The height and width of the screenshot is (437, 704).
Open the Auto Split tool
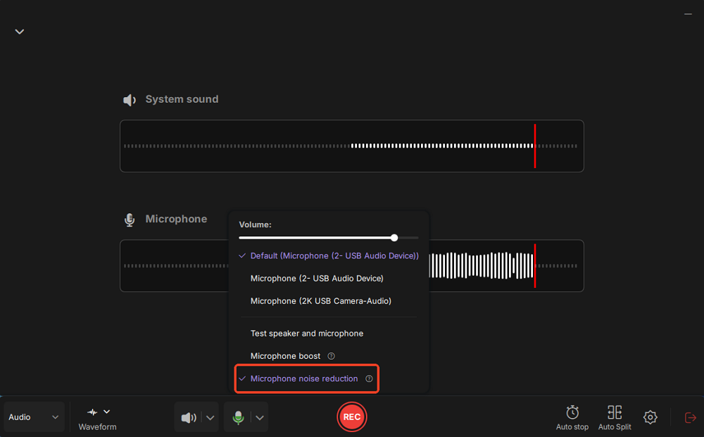[x=614, y=418]
